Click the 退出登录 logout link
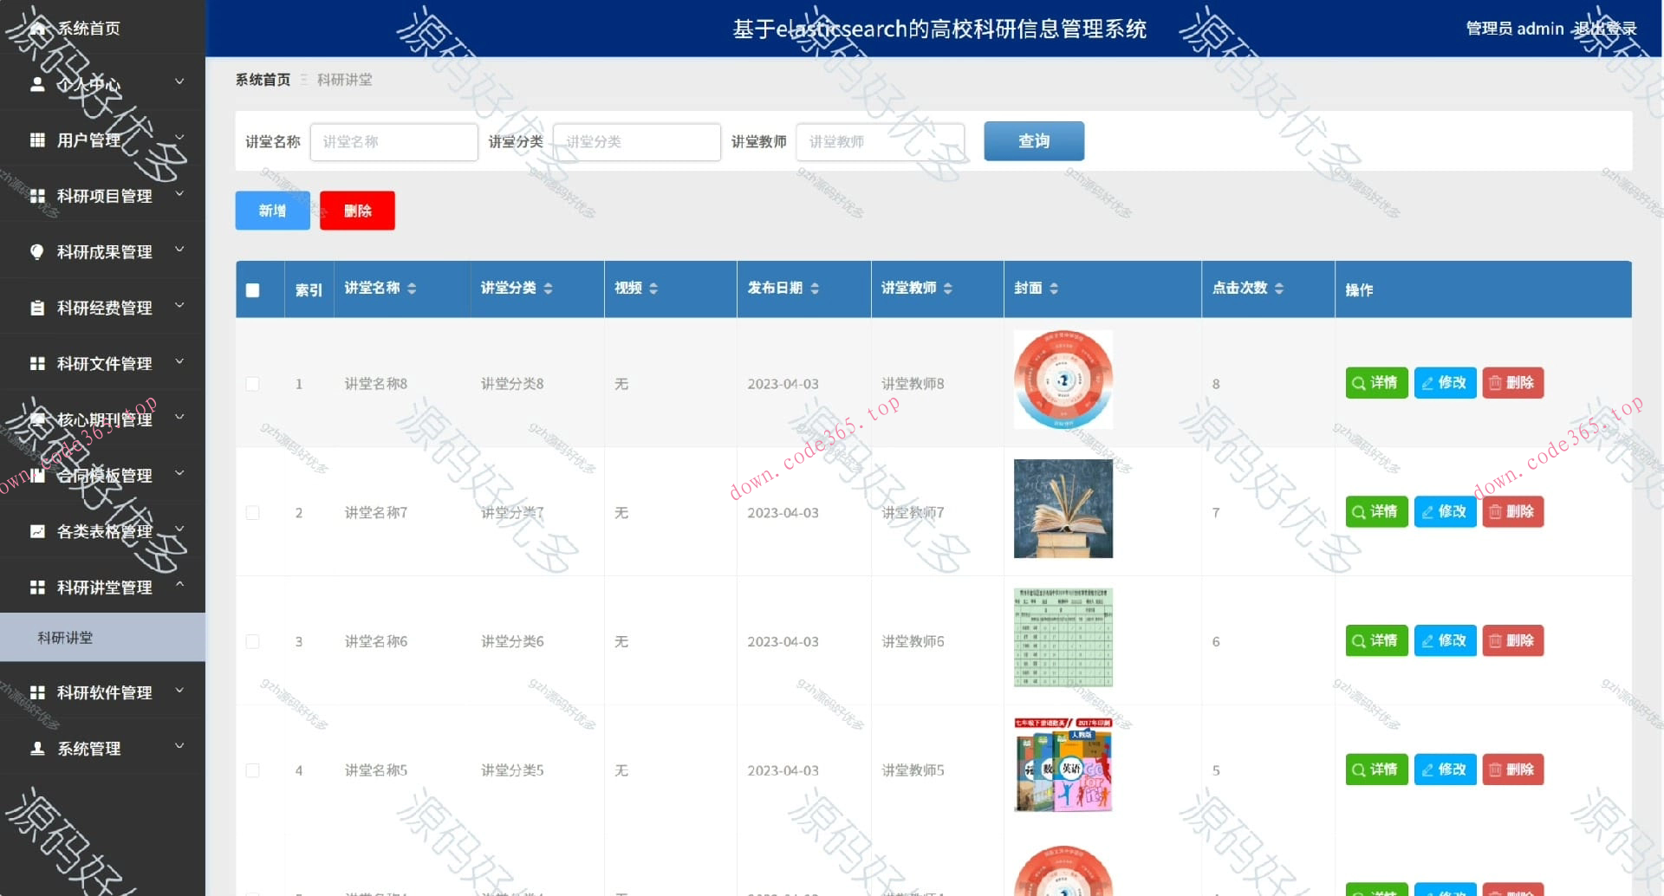 [1607, 28]
